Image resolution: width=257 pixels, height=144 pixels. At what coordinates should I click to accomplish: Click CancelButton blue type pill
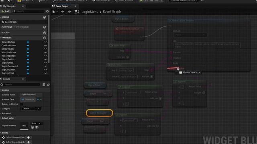(x=28, y=42)
